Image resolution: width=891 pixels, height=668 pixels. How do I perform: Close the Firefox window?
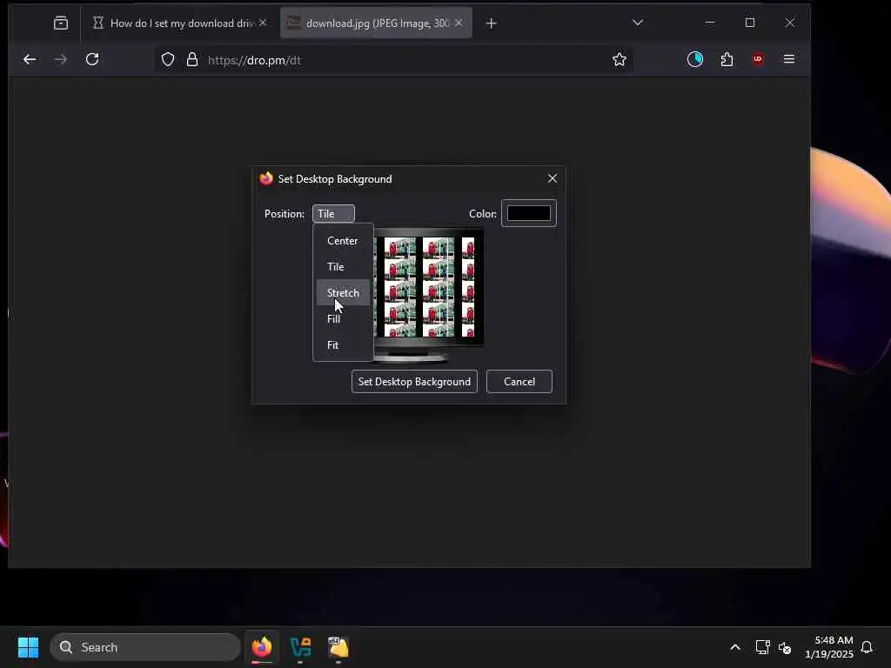[x=790, y=23]
